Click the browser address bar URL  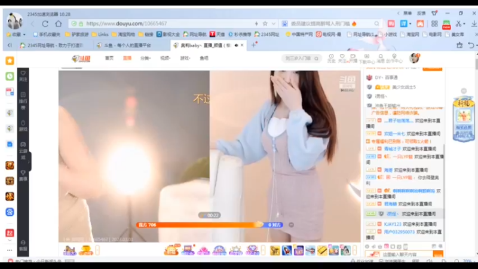pyautogui.click(x=126, y=23)
